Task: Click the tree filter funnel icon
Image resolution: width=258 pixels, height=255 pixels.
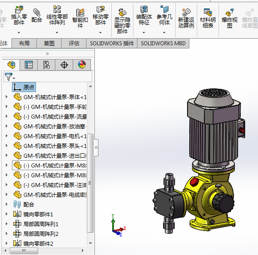Action: [8, 77]
